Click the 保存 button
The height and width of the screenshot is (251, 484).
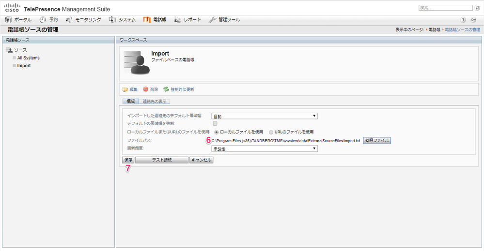click(128, 160)
